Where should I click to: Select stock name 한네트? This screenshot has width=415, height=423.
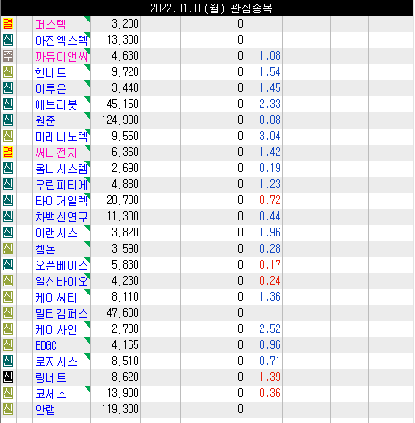tap(50, 72)
